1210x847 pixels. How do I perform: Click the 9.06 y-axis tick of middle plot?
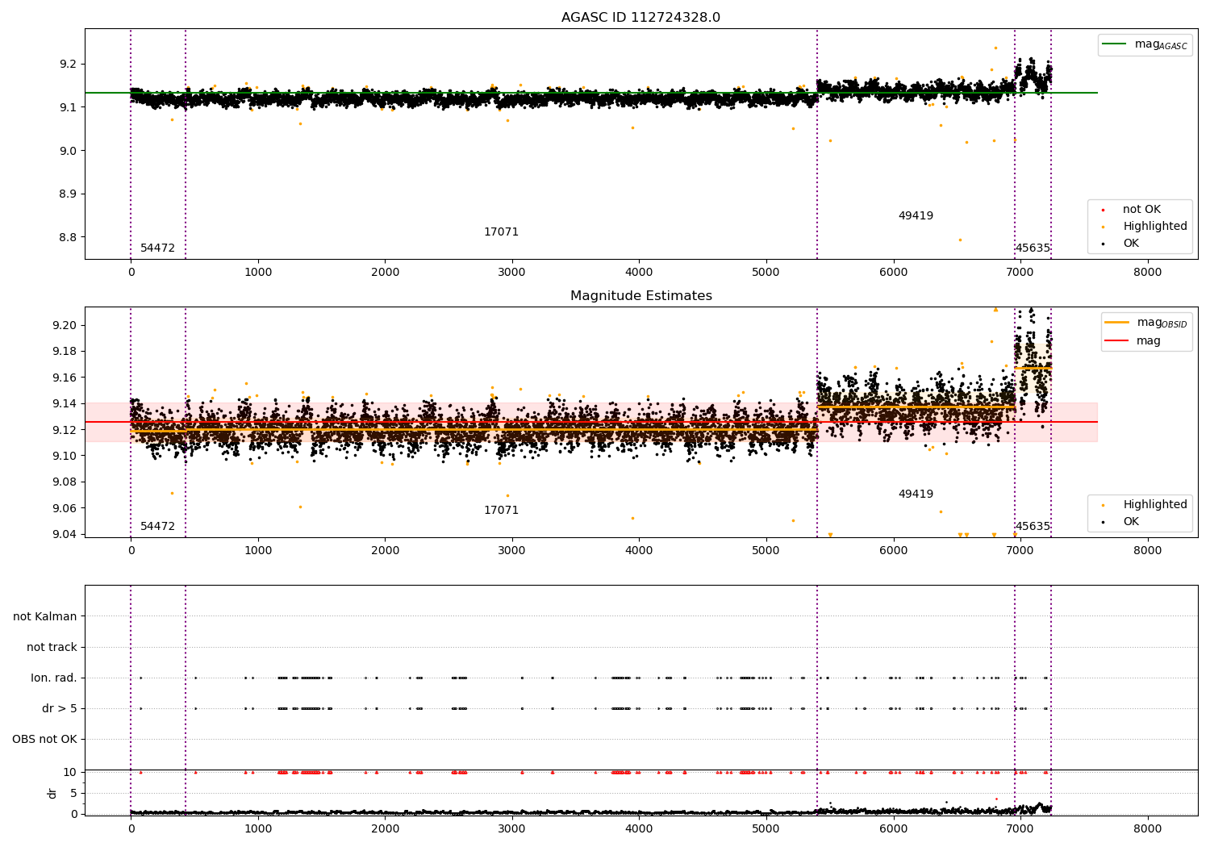65,508
